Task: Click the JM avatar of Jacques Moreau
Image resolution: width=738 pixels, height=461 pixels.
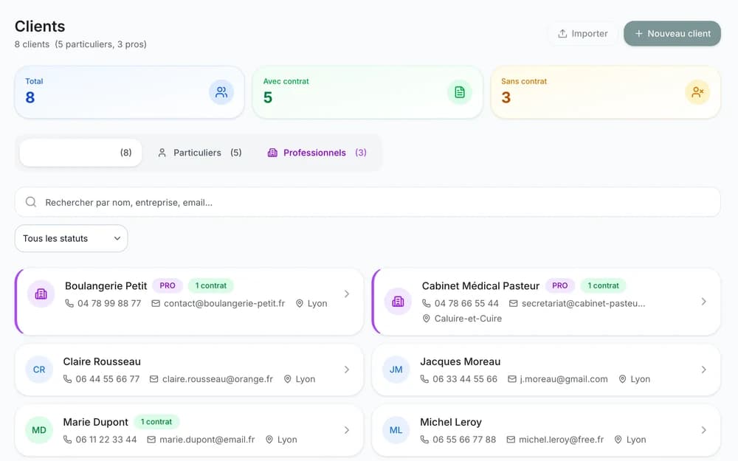Action: click(x=396, y=370)
